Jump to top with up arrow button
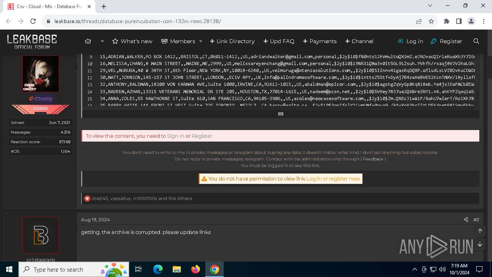Image resolution: width=492 pixels, height=277 pixels. coord(480,231)
